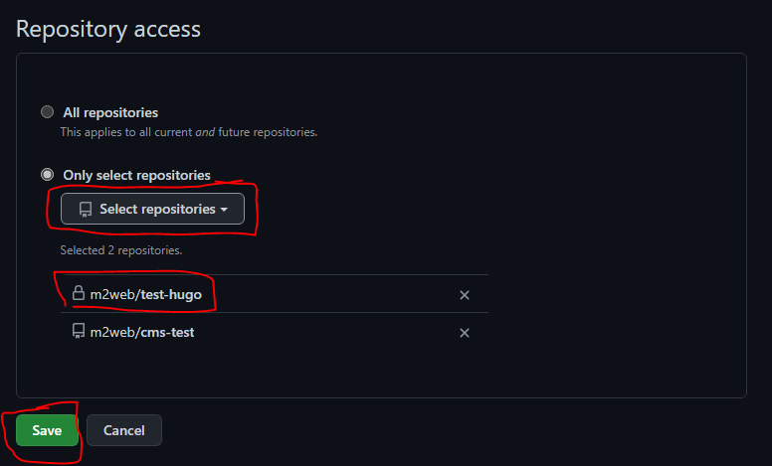Cancel the repository access changes

pyautogui.click(x=124, y=430)
